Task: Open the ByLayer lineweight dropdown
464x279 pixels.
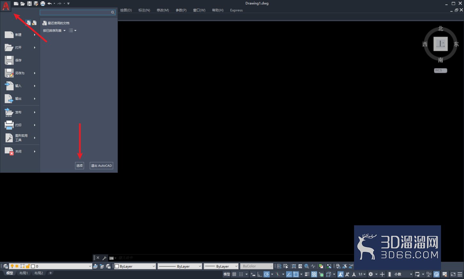Action: point(221,266)
